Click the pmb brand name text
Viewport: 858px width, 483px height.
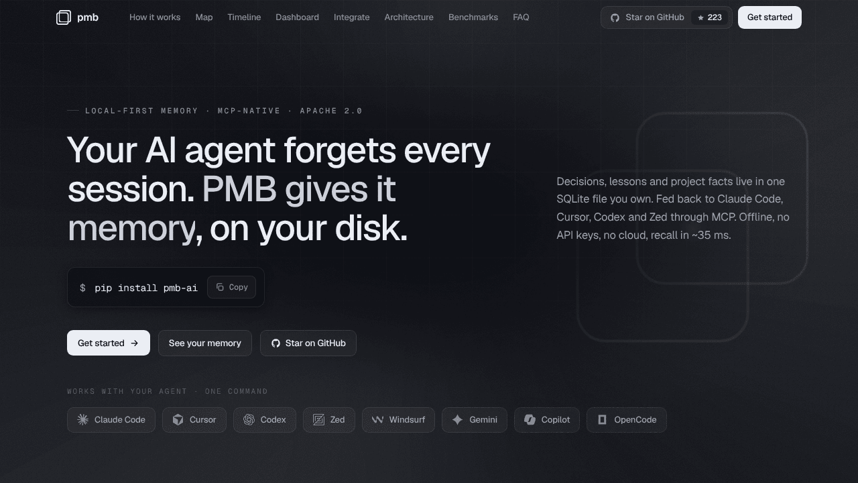tap(88, 17)
